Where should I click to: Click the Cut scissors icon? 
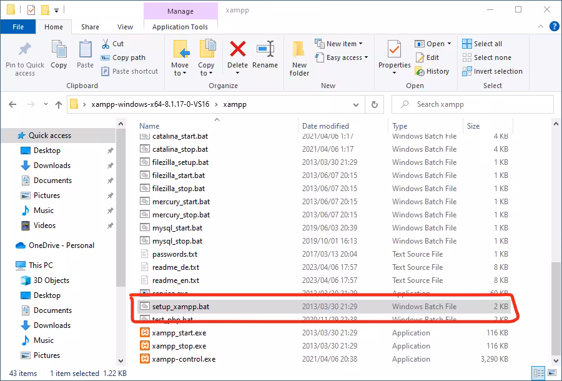click(106, 44)
